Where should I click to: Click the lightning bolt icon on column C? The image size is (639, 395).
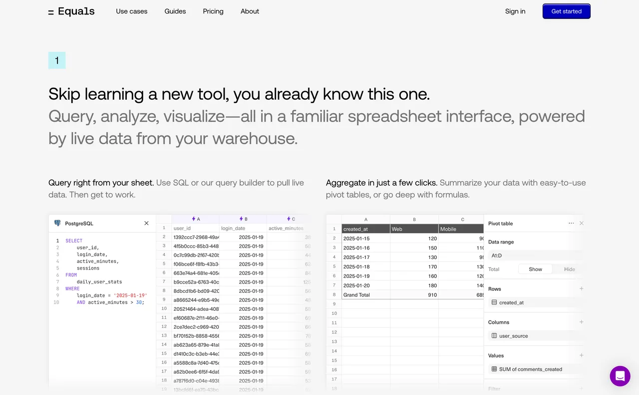288,219
